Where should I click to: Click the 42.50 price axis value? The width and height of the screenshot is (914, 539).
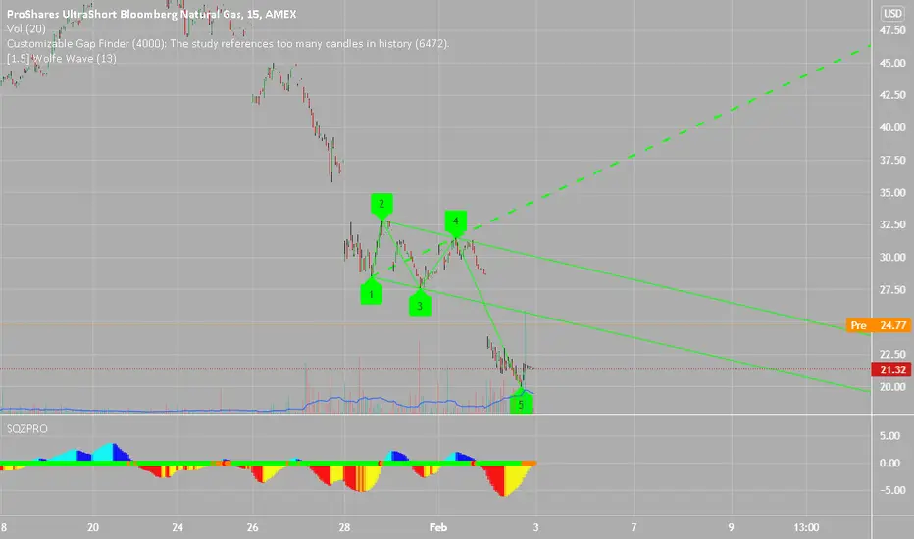(x=892, y=95)
